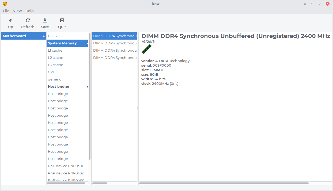Select the System Memory entry

[x=67, y=43]
